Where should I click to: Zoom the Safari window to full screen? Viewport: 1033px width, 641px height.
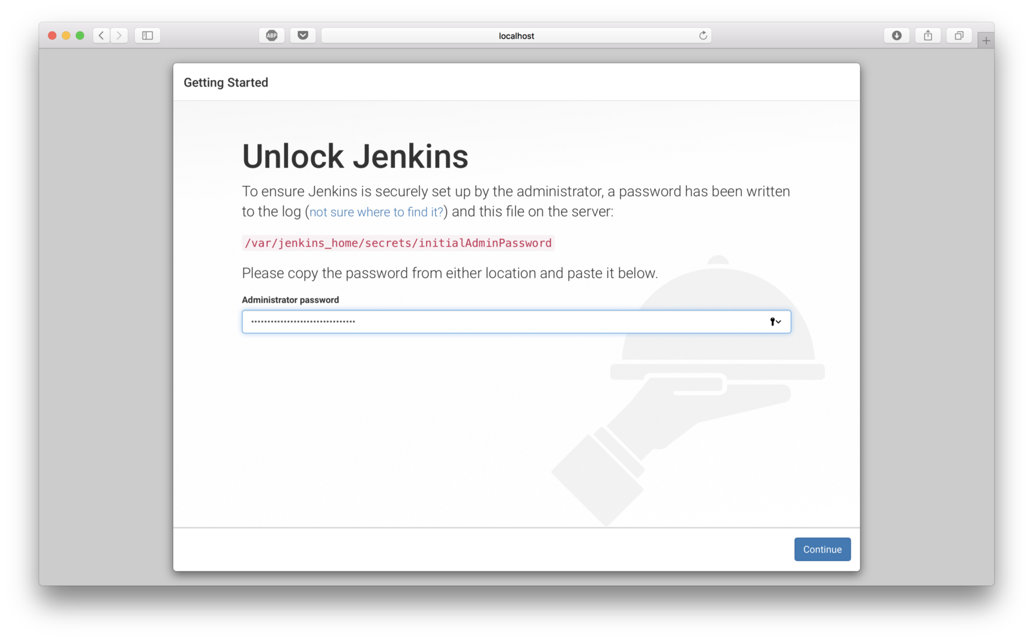click(x=80, y=36)
